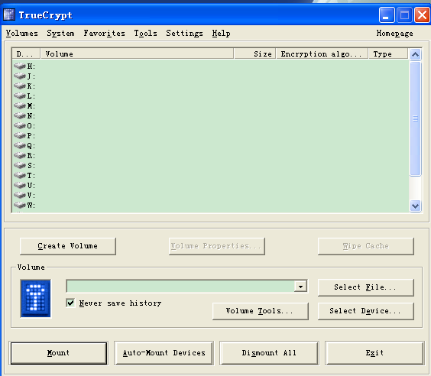431x376 pixels.
Task: Click the Size column header
Action: tap(254, 53)
